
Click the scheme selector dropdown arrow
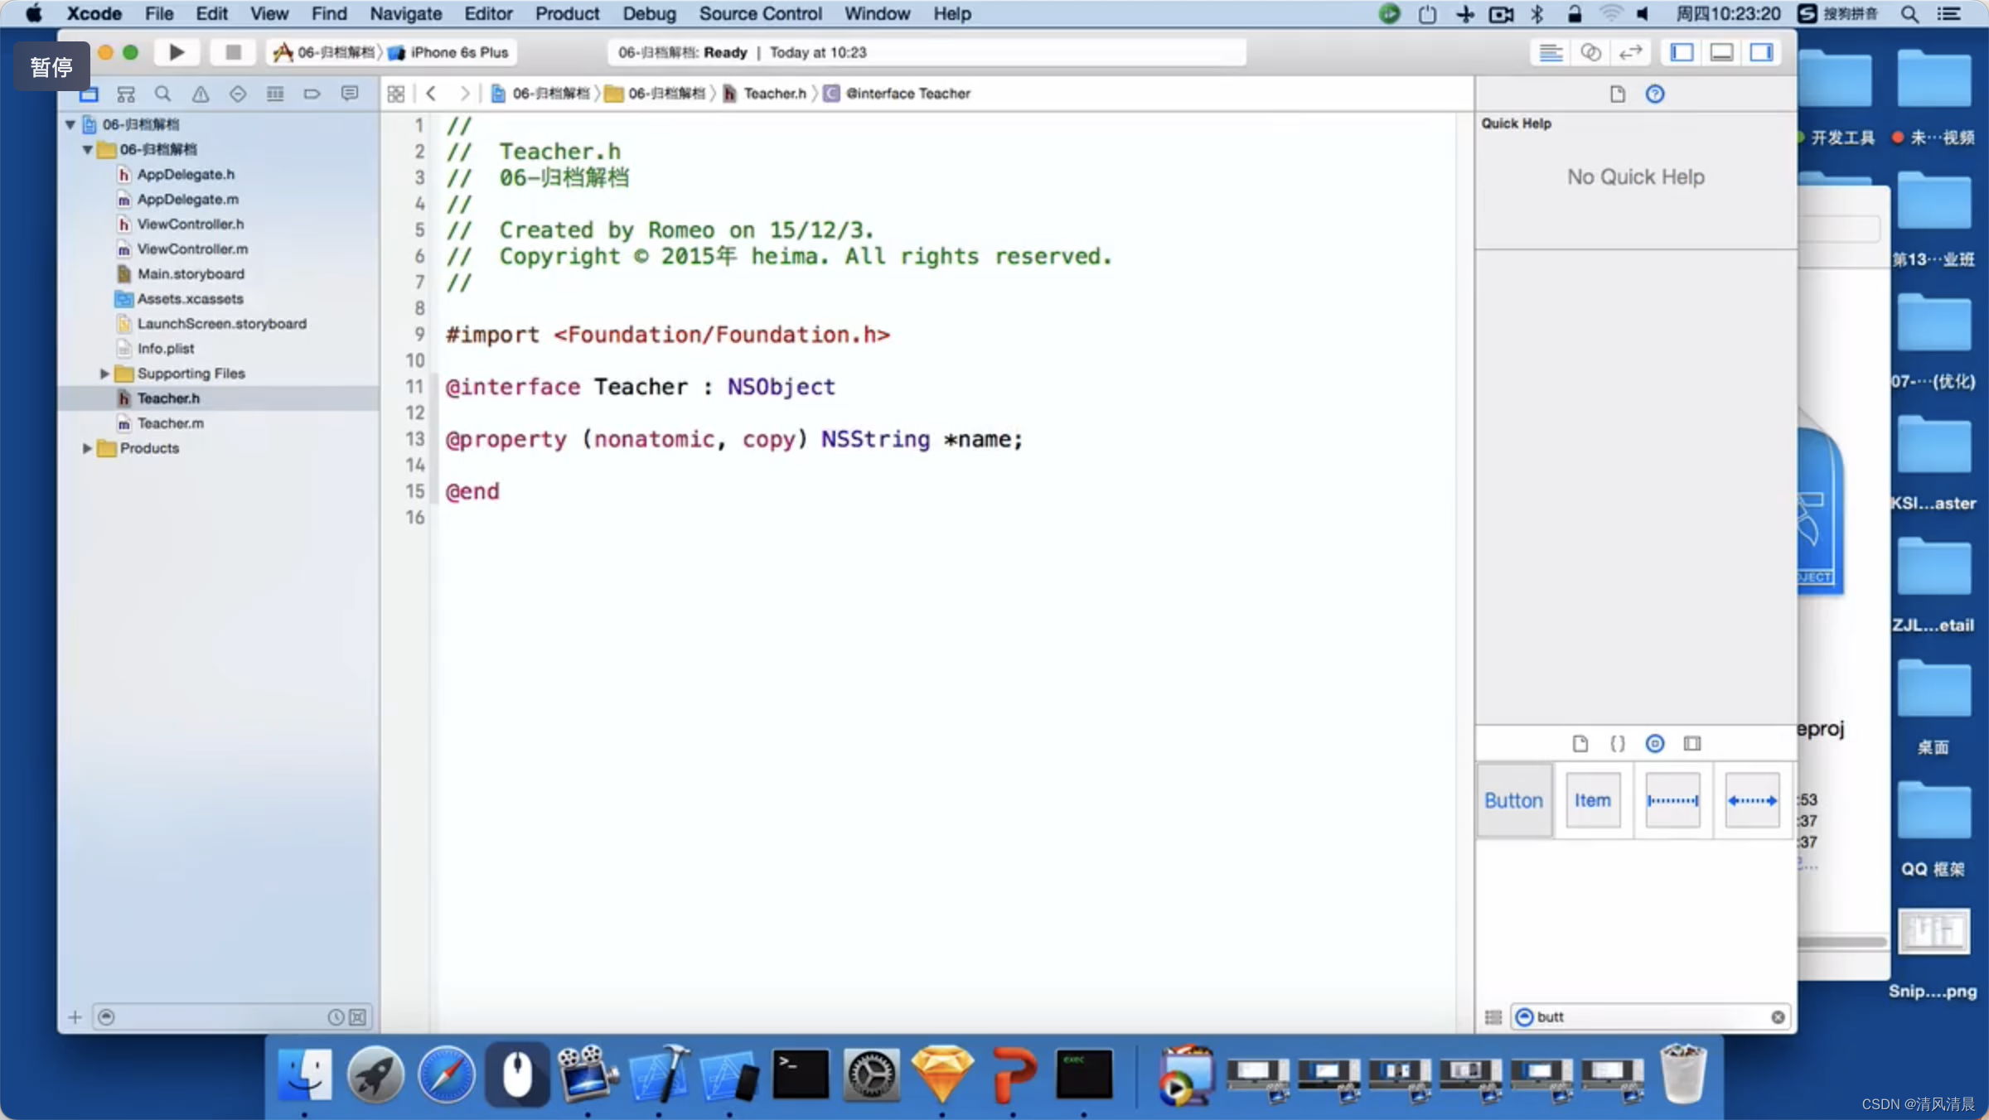point(385,52)
